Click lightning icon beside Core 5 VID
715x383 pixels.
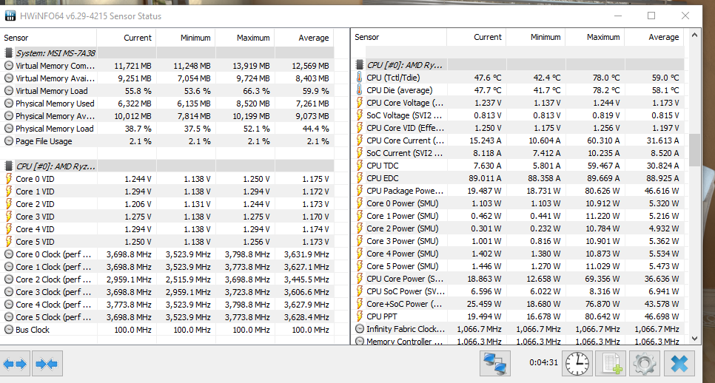click(9, 241)
